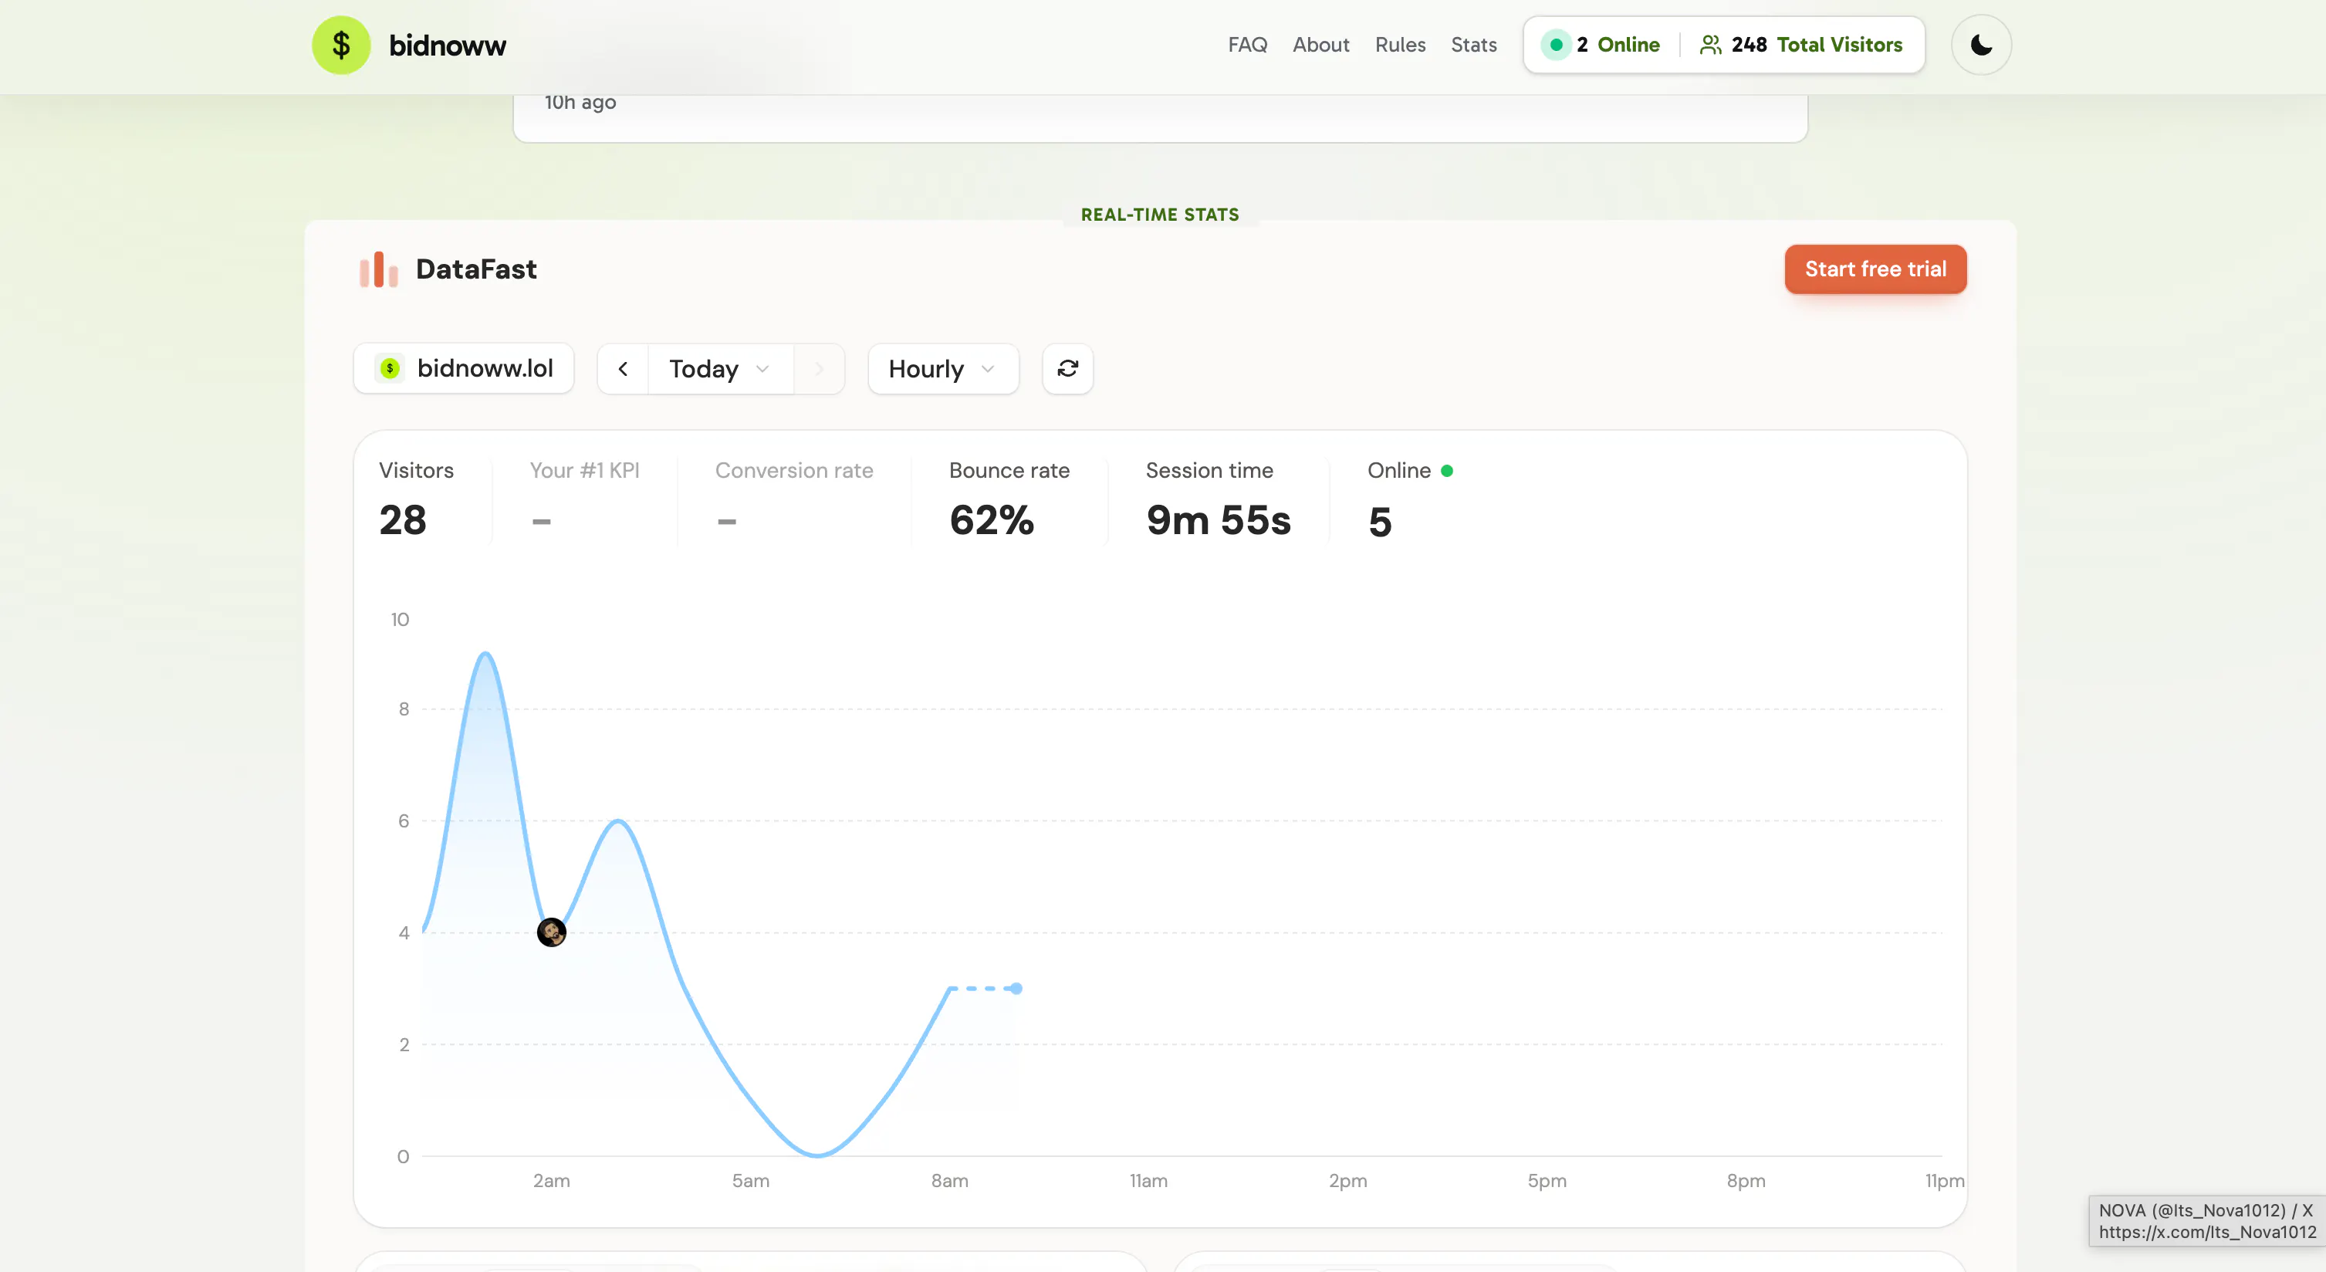Jump to the Stats section
2326x1272 pixels.
tap(1472, 44)
